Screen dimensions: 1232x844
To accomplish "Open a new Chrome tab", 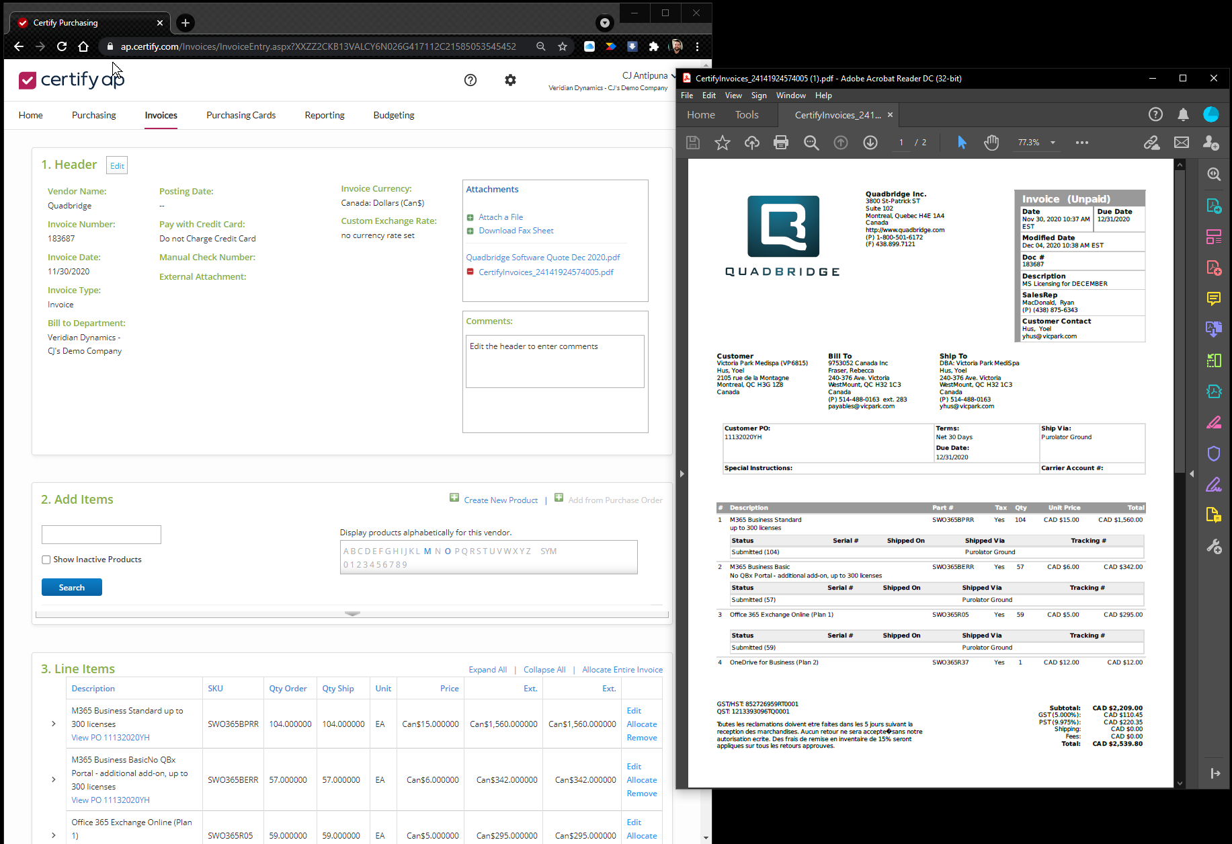I will coord(186,23).
